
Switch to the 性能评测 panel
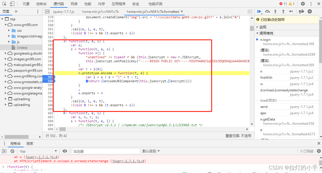coord(156,4)
